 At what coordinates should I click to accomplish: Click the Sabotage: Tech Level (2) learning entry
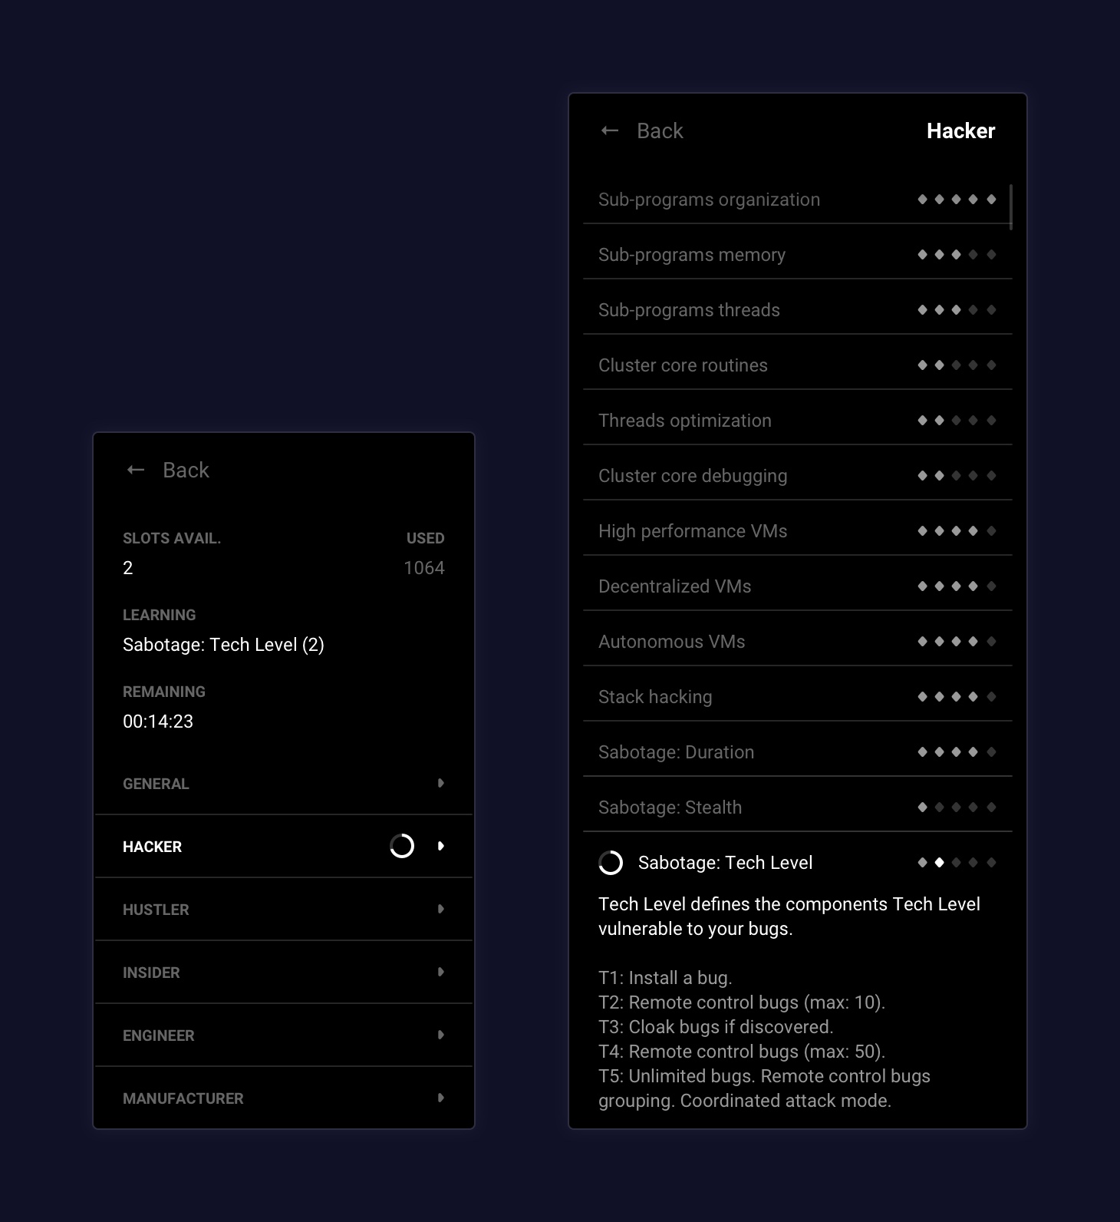tap(223, 645)
